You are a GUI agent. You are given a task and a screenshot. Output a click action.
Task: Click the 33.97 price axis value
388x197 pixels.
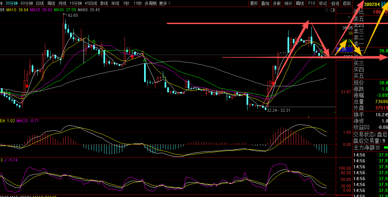tap(346, 92)
